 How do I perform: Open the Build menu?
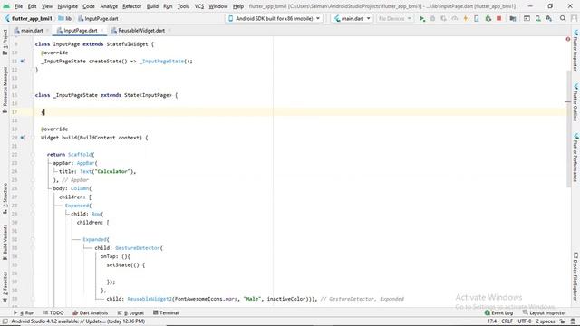point(152,6)
